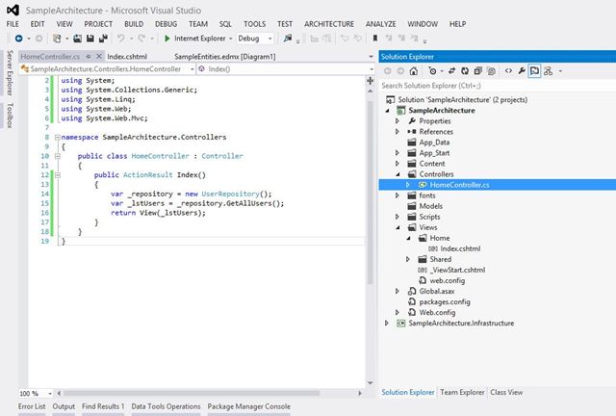Click the Save All toolbar icon

(x=101, y=39)
